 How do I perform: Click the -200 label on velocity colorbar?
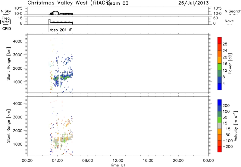pyautogui.click(x=227, y=147)
